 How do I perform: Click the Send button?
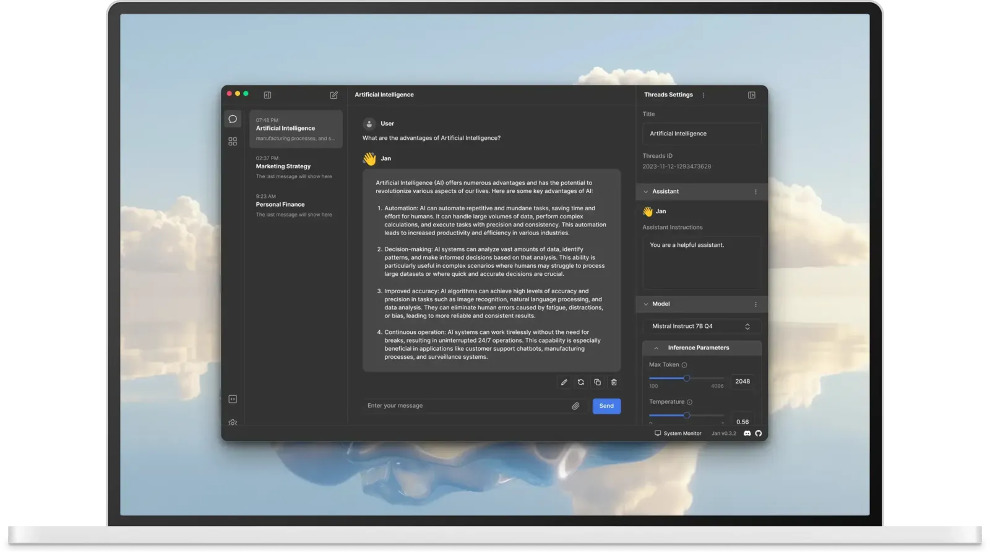606,406
